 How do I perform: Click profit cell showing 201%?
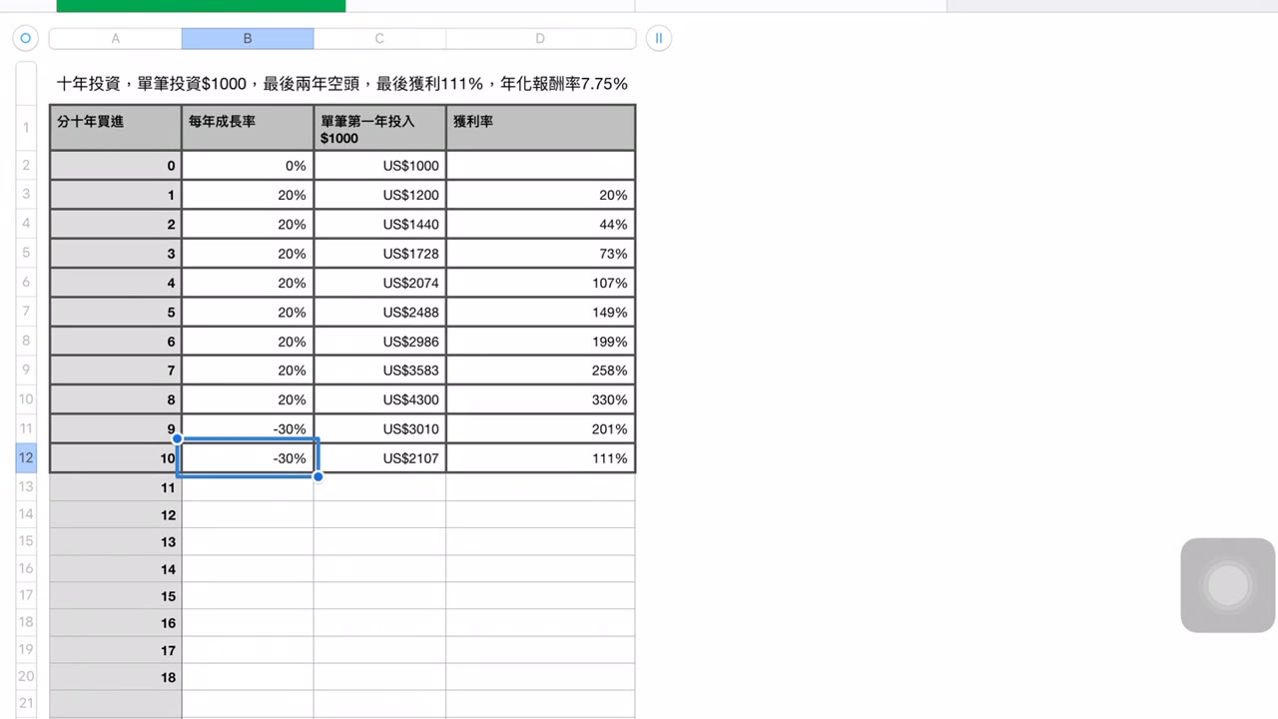[x=540, y=429]
